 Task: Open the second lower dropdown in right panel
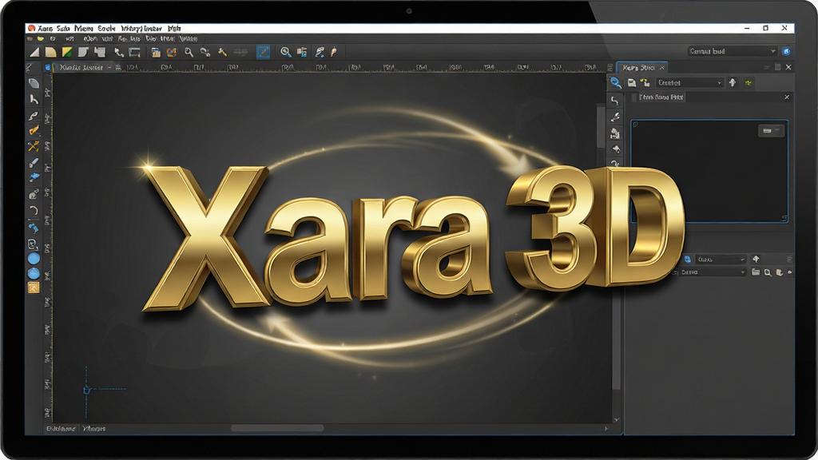pyautogui.click(x=713, y=272)
